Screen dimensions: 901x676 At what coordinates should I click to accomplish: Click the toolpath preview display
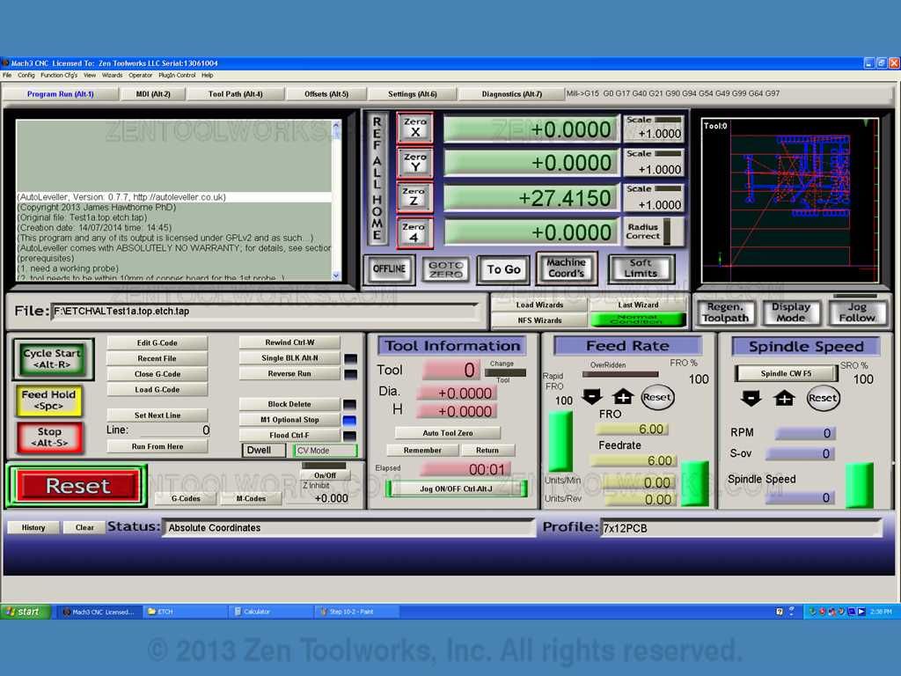pyautogui.click(x=790, y=201)
